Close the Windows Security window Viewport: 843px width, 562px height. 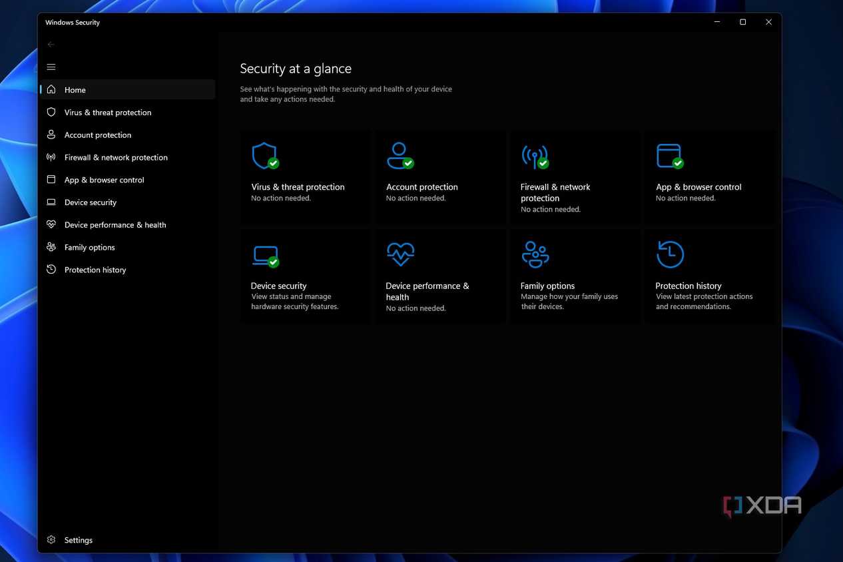(768, 22)
